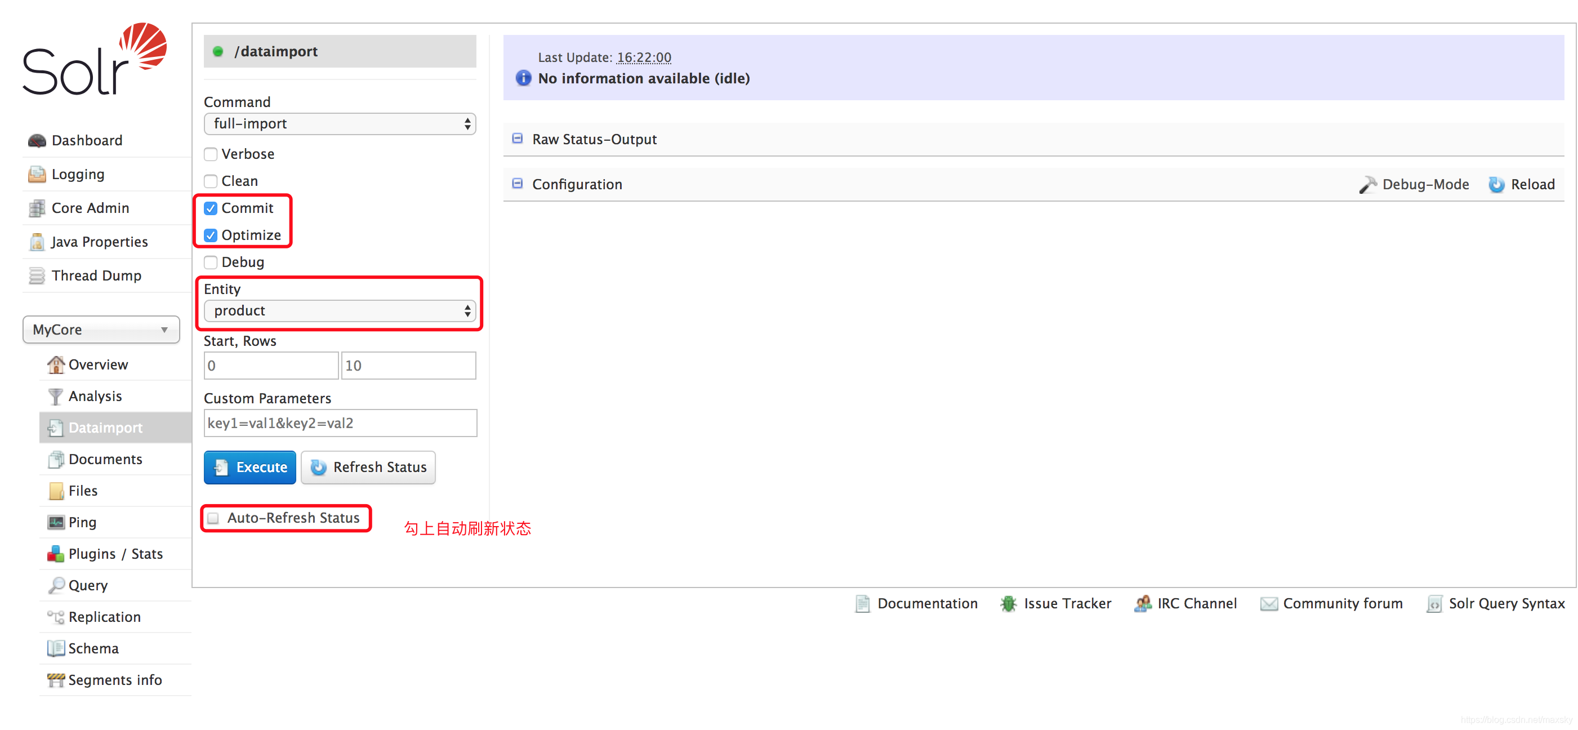Click the Reload configuration link
1578x730 pixels.
tap(1533, 185)
